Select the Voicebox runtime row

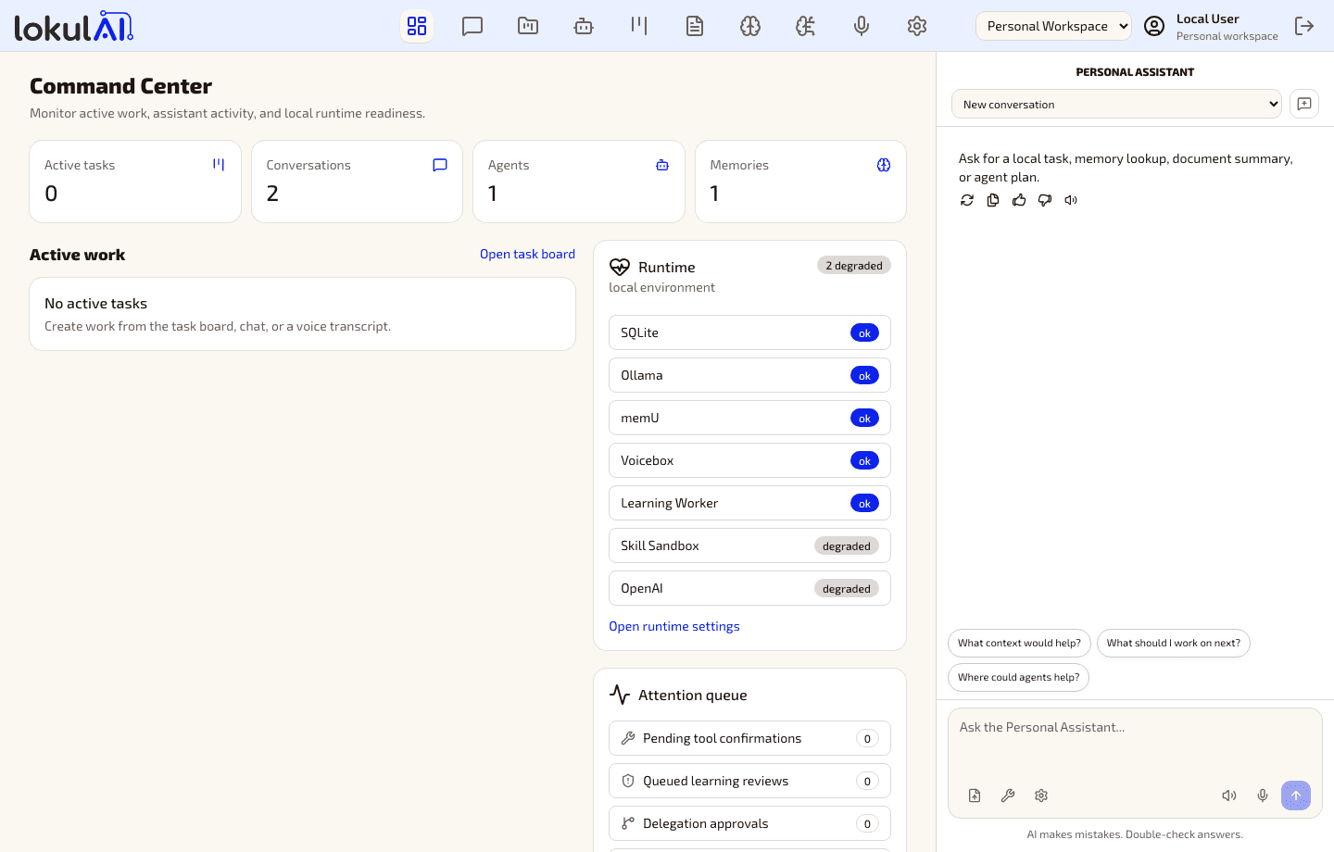pos(749,460)
